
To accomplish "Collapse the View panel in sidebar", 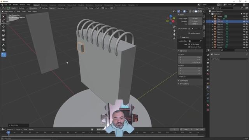I will click(179, 15).
